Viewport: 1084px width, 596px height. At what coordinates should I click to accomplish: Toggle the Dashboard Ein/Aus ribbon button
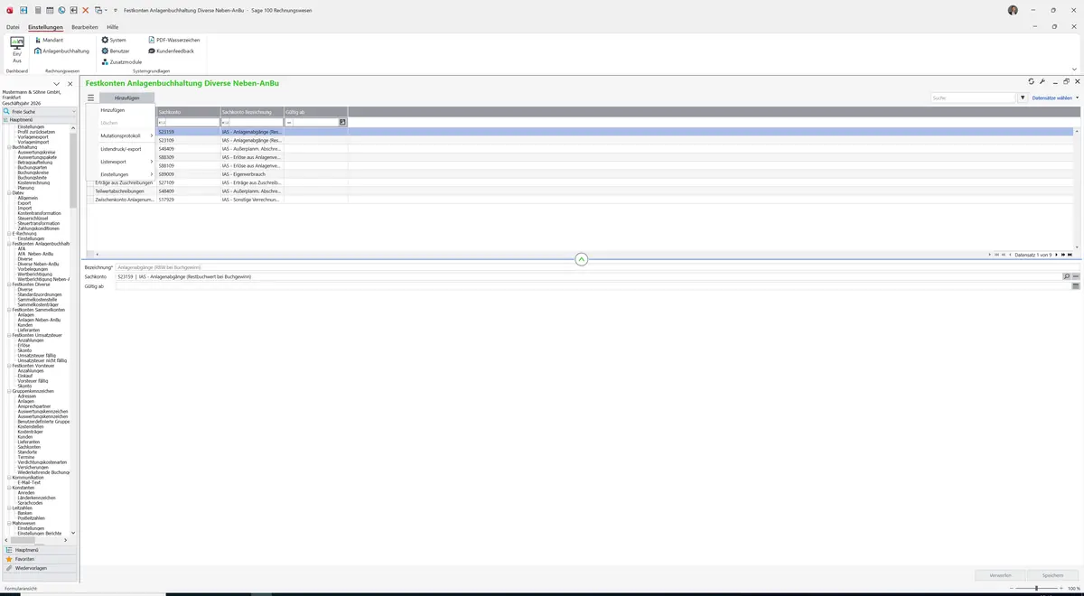click(16, 50)
